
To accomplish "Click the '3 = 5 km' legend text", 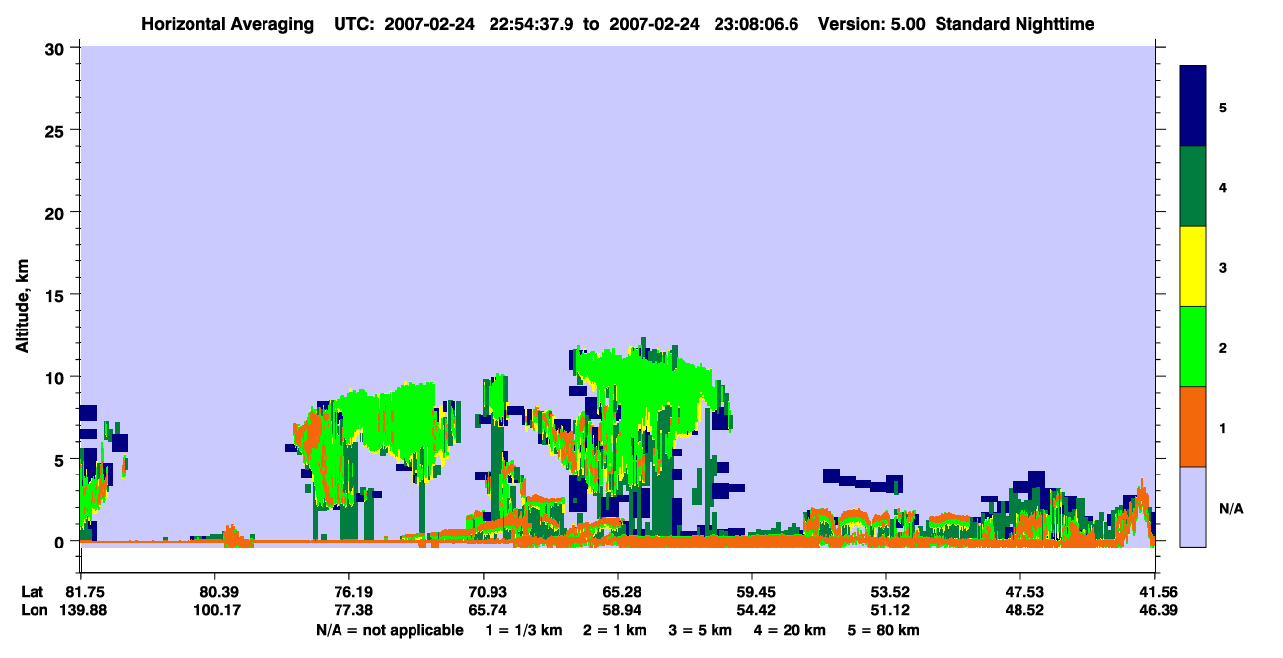I will [x=702, y=629].
